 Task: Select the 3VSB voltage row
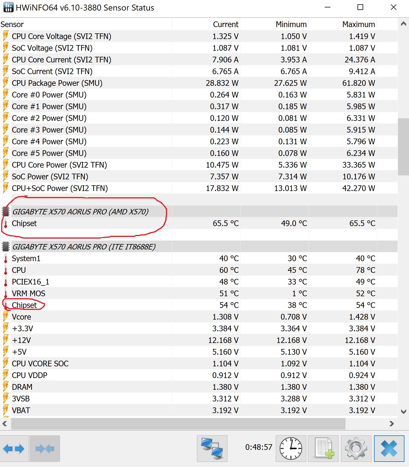pyautogui.click(x=199, y=399)
